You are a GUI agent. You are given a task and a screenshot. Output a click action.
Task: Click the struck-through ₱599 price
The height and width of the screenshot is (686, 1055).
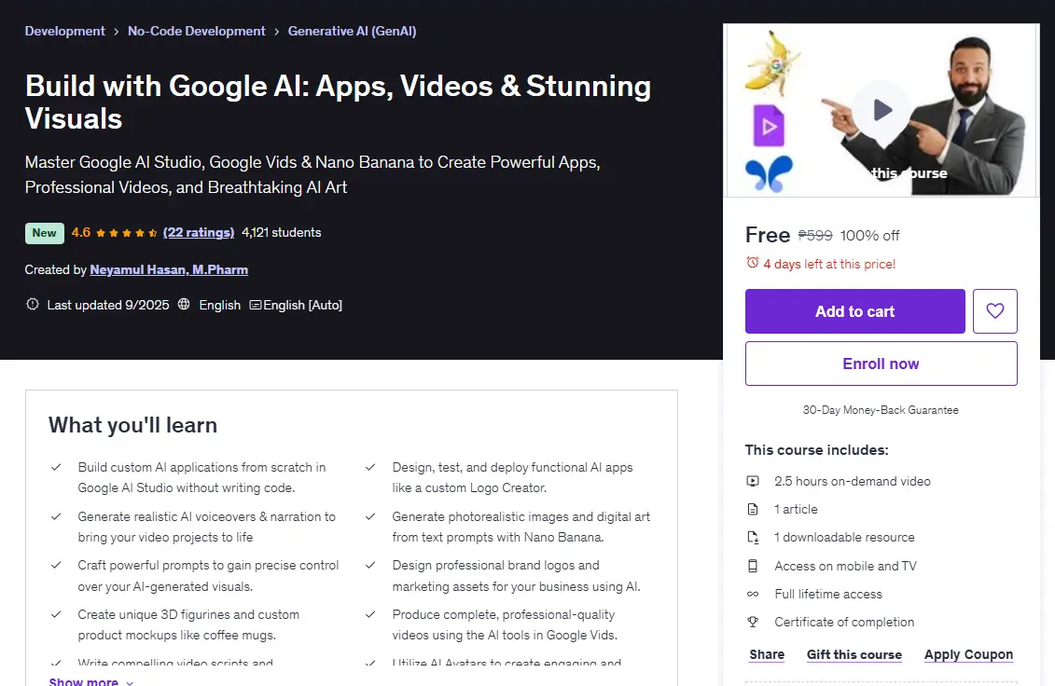point(814,236)
